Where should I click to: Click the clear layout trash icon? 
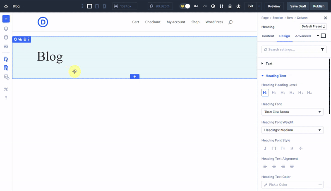click(x=230, y=6)
